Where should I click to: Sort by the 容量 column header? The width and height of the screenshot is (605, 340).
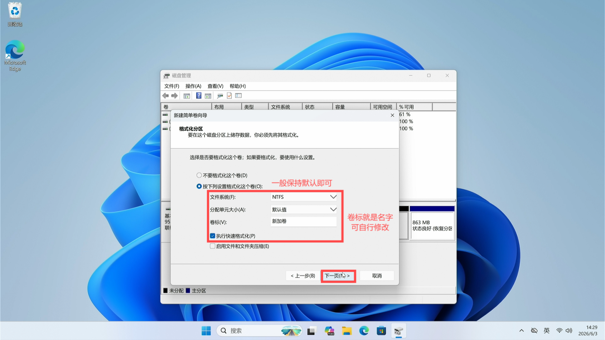[351, 107]
